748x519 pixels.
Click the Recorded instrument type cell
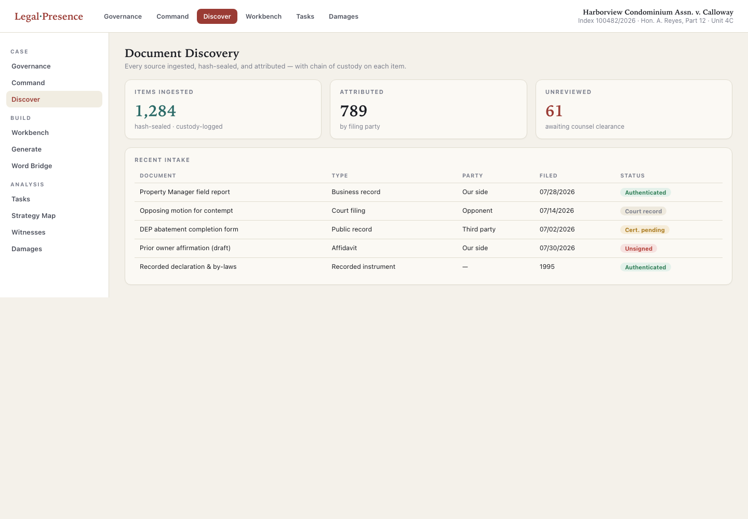[364, 267]
